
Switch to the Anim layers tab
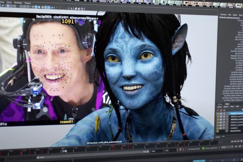tap(226, 104)
